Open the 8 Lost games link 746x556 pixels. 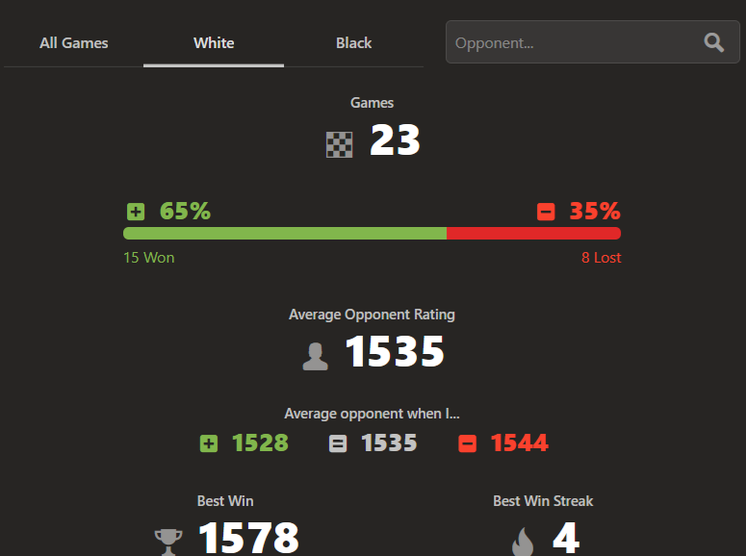pos(601,258)
